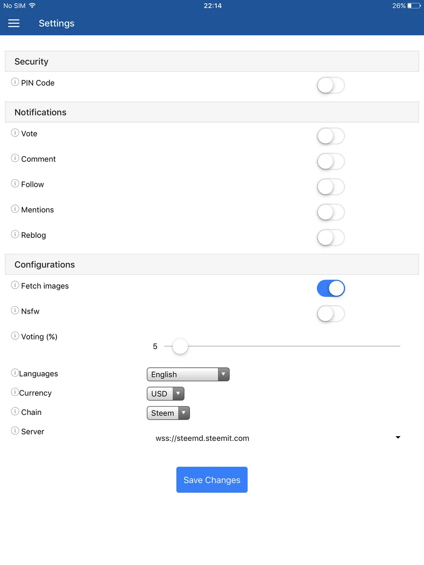
Task: Tap the info icon next to Server
Action: tap(15, 431)
